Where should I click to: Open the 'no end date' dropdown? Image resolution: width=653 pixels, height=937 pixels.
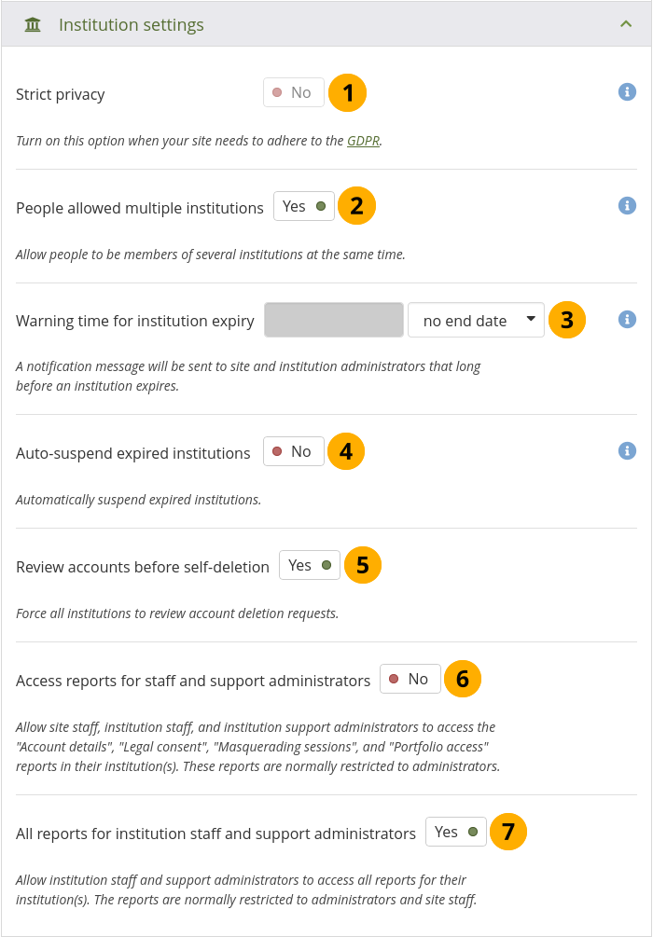(x=476, y=320)
